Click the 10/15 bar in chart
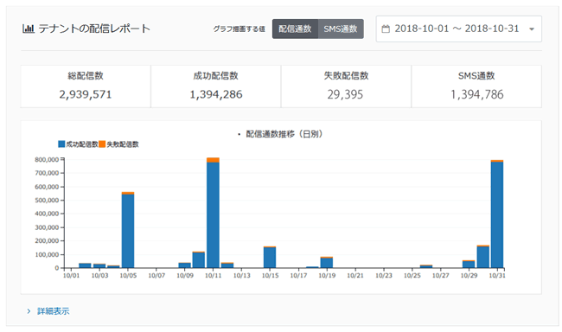 (270, 257)
